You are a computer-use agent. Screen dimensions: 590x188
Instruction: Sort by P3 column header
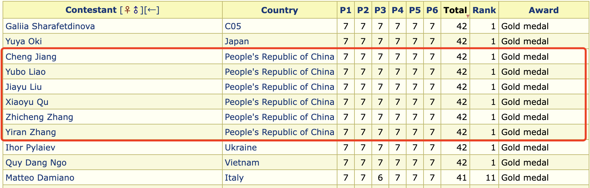pos(380,11)
